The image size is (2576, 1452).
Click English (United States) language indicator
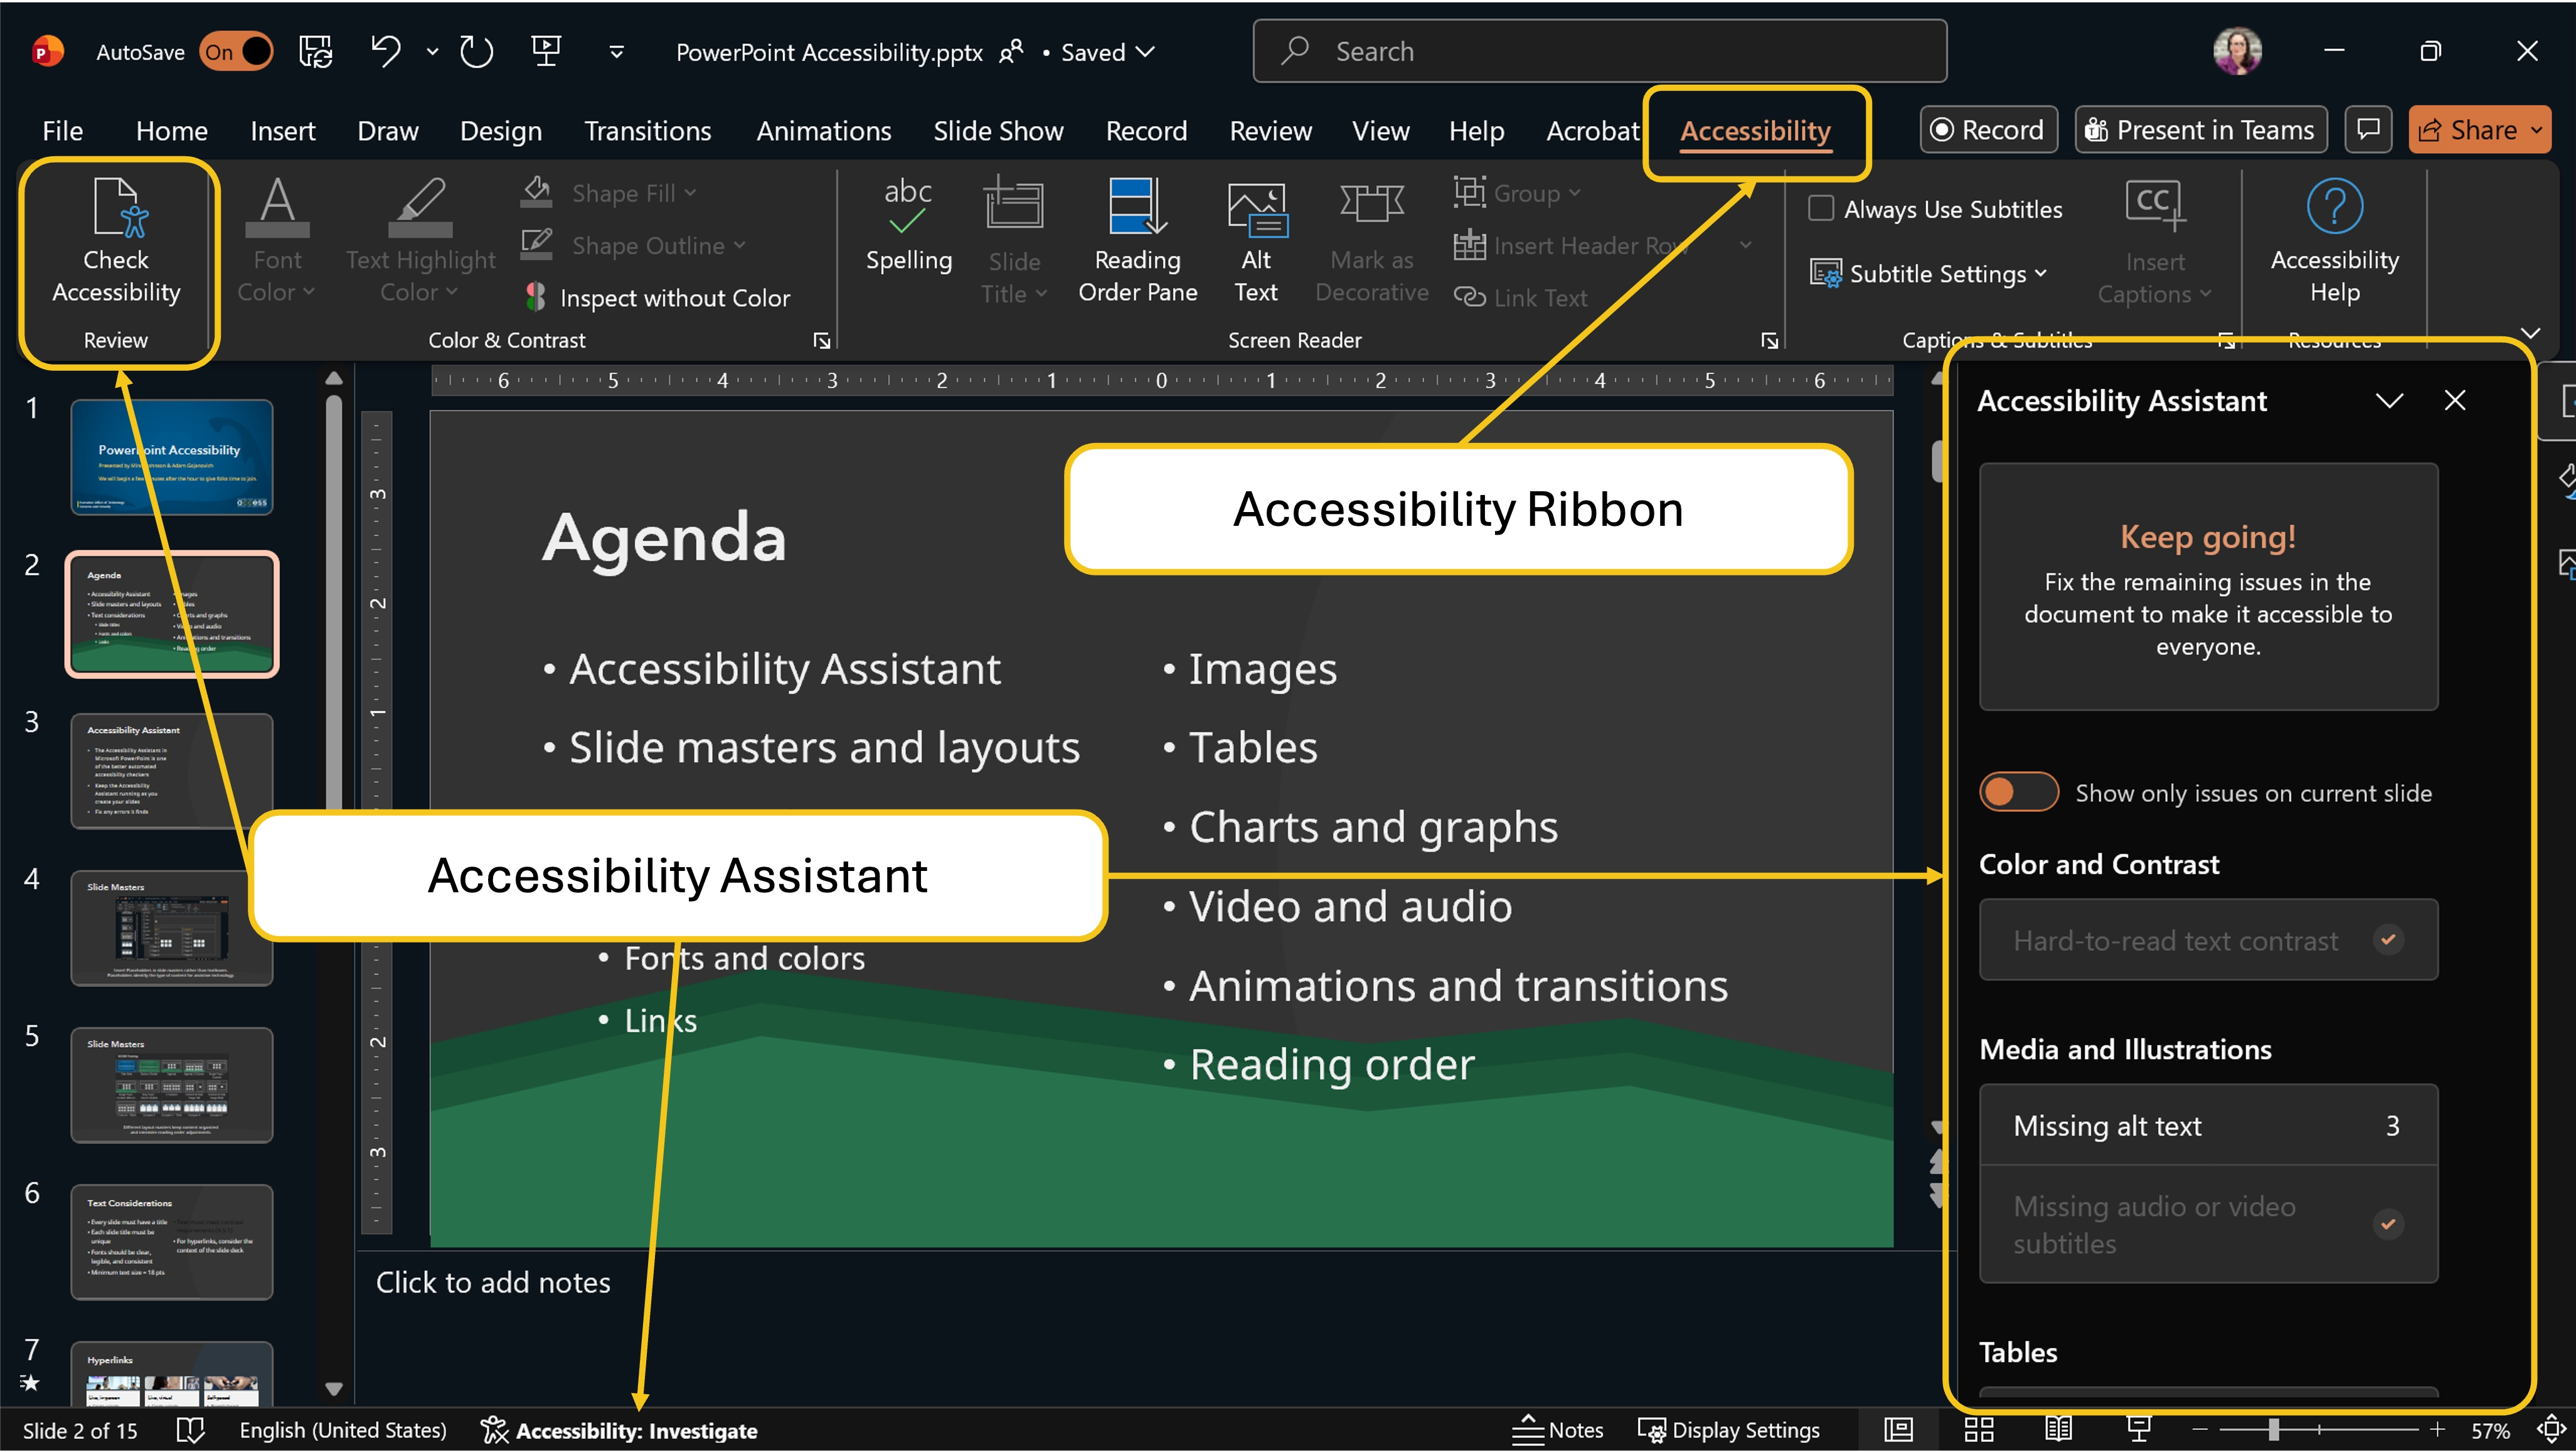(x=343, y=1430)
